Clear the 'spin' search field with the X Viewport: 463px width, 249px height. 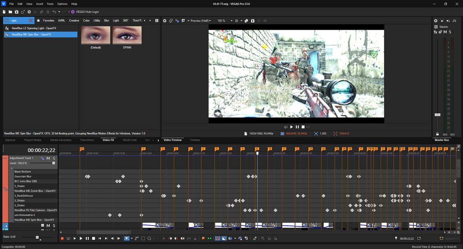(x=31, y=20)
